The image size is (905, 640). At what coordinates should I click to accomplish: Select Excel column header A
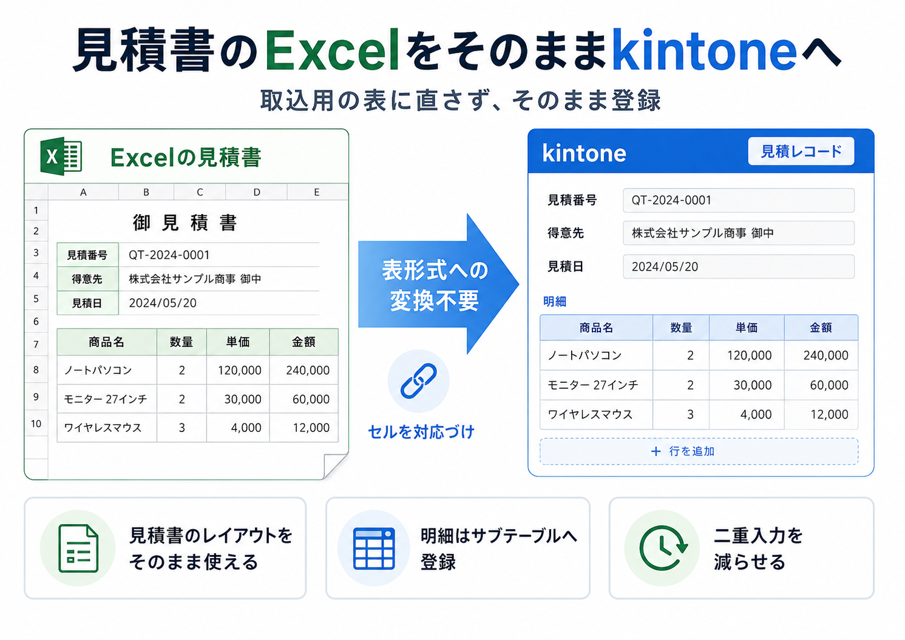[x=83, y=192]
